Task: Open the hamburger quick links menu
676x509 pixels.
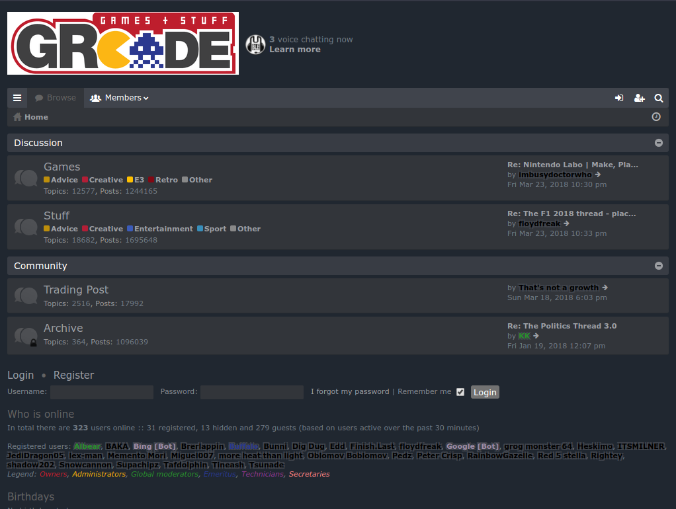Action: 17,98
